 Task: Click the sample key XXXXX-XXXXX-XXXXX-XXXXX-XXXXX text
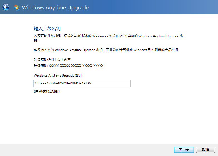[x=76, y=66]
